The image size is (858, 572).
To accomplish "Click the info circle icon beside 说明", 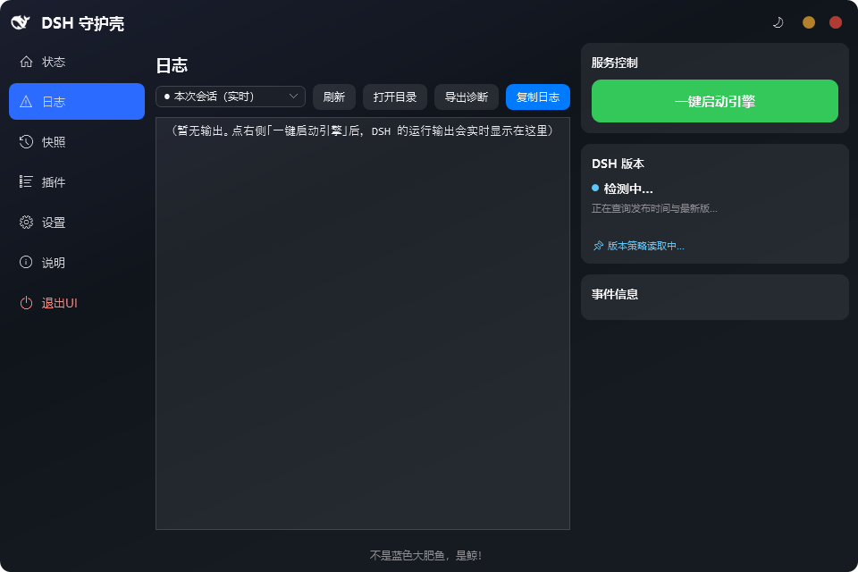I will point(26,262).
